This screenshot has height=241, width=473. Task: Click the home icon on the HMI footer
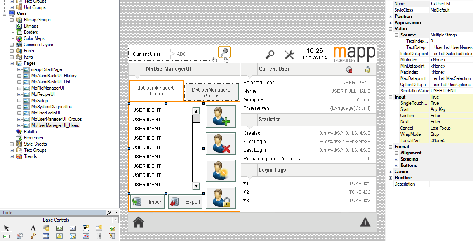[139, 222]
